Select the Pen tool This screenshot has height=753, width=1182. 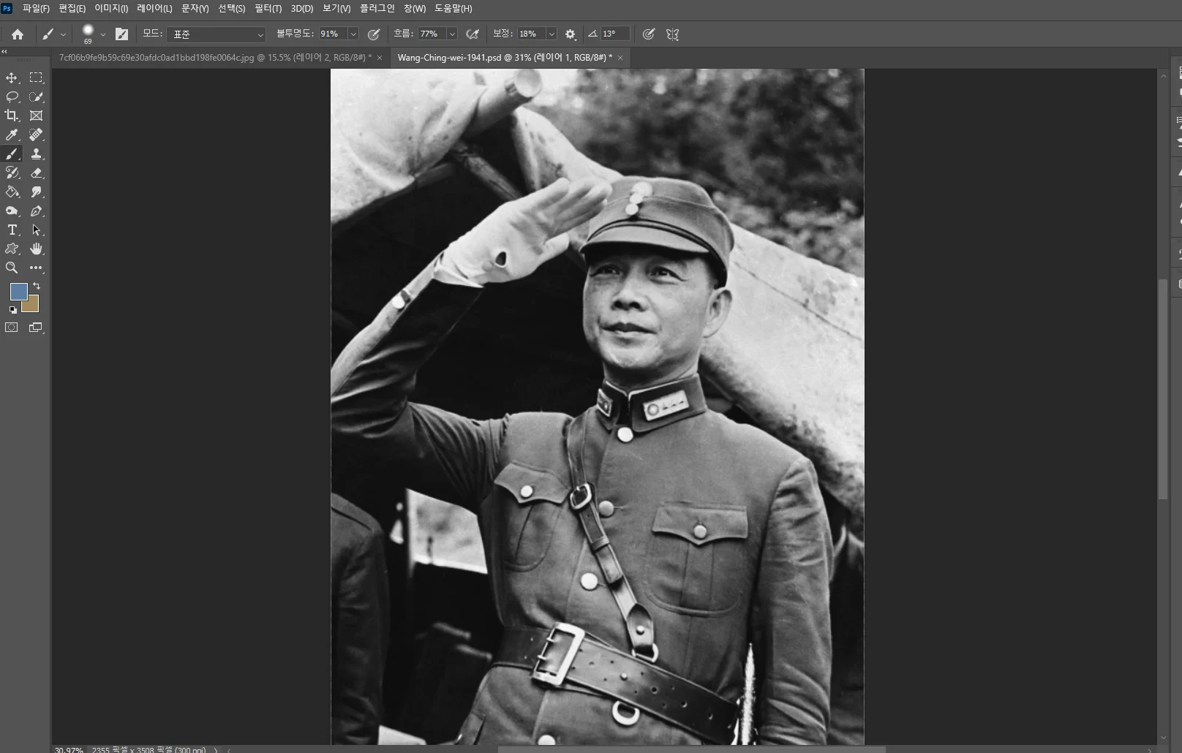(x=36, y=211)
